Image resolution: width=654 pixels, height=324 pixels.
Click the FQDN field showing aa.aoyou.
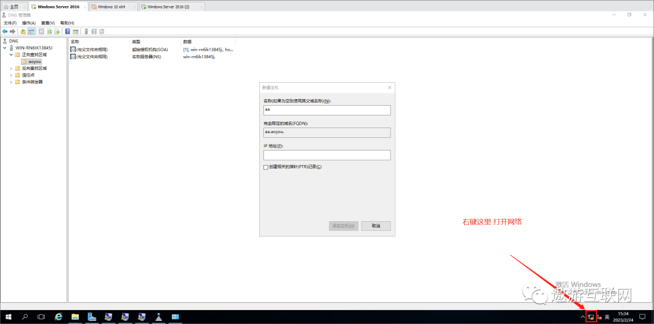tap(326, 132)
